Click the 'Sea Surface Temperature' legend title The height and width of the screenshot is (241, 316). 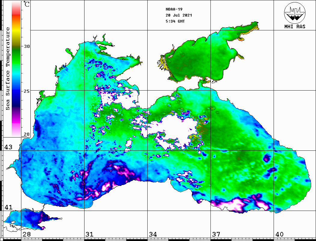click(x=8, y=69)
